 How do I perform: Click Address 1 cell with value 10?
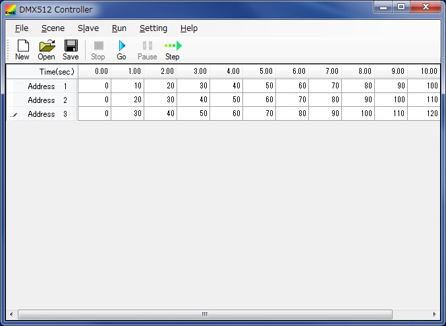click(127, 86)
